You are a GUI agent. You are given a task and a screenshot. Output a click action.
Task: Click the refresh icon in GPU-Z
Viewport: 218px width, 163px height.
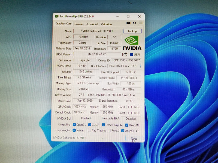[x=134, y=23]
